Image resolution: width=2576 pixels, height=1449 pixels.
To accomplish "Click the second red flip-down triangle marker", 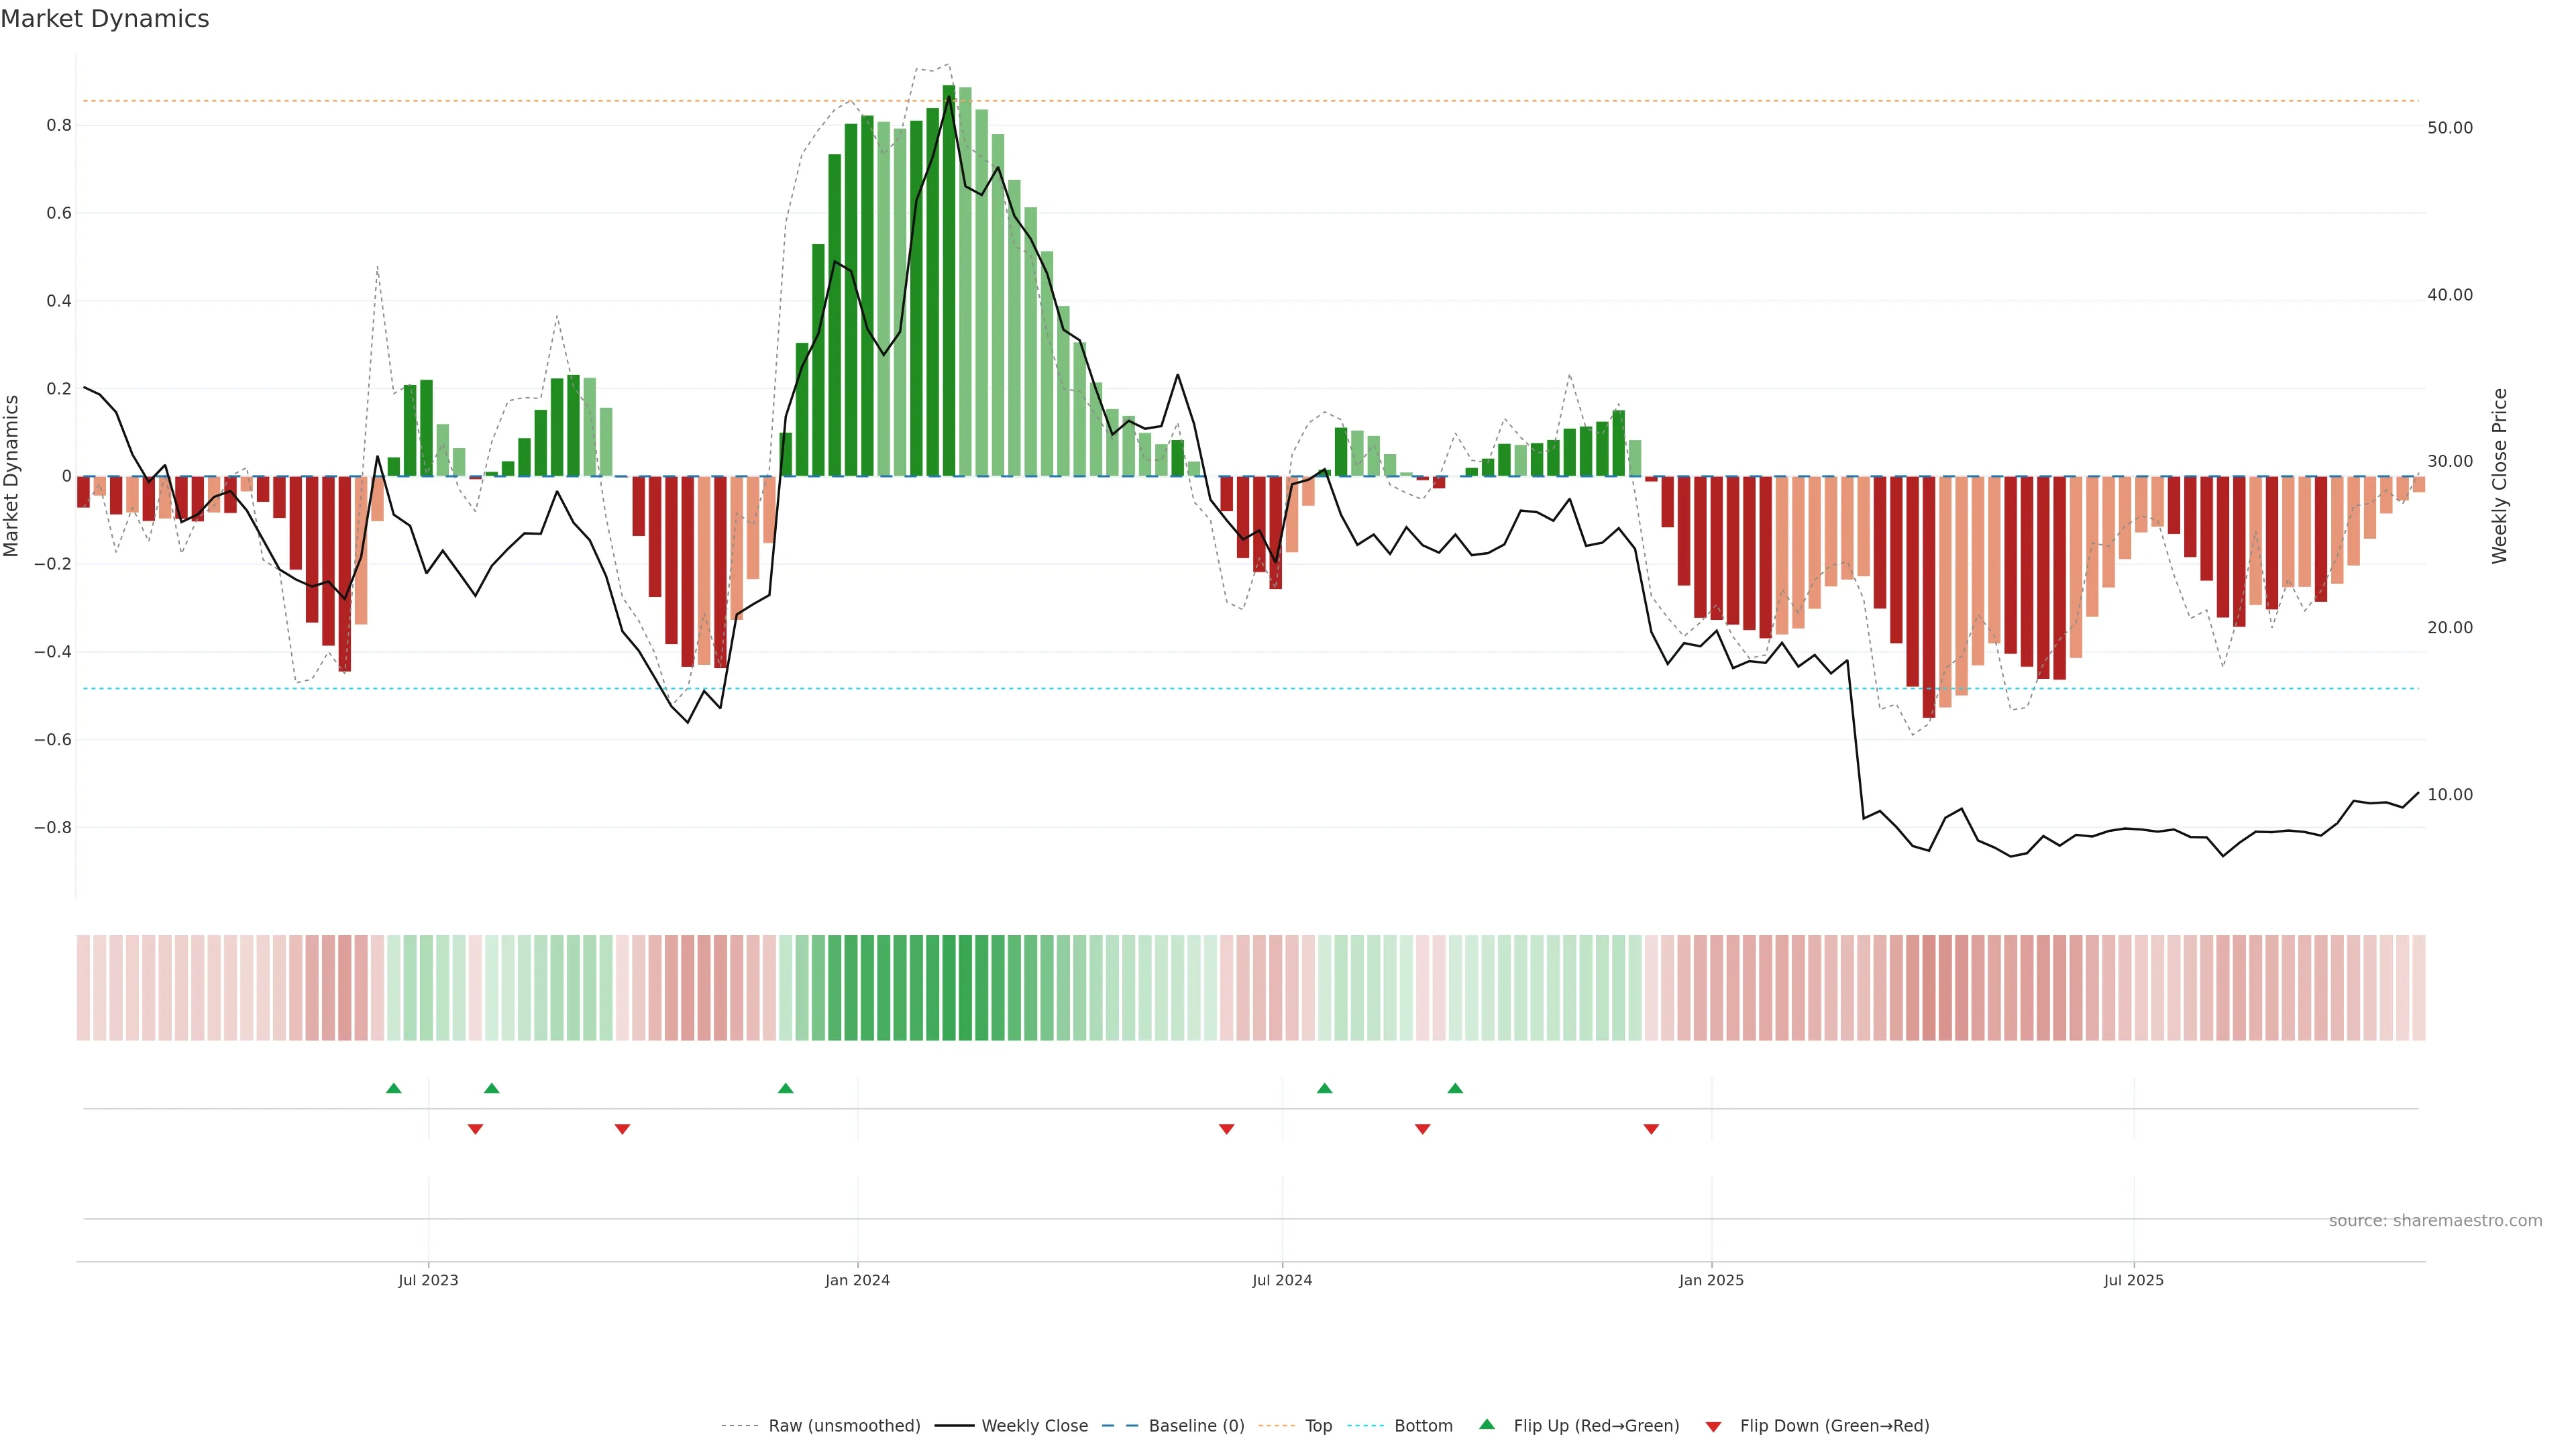I will (x=622, y=1129).
